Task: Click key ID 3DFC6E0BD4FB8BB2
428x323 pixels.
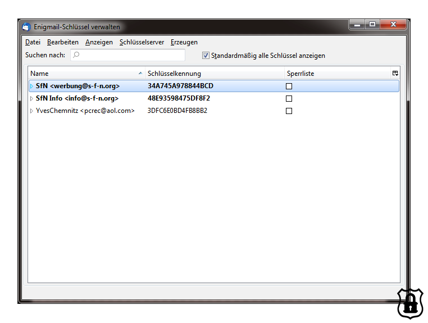Action: coord(177,111)
